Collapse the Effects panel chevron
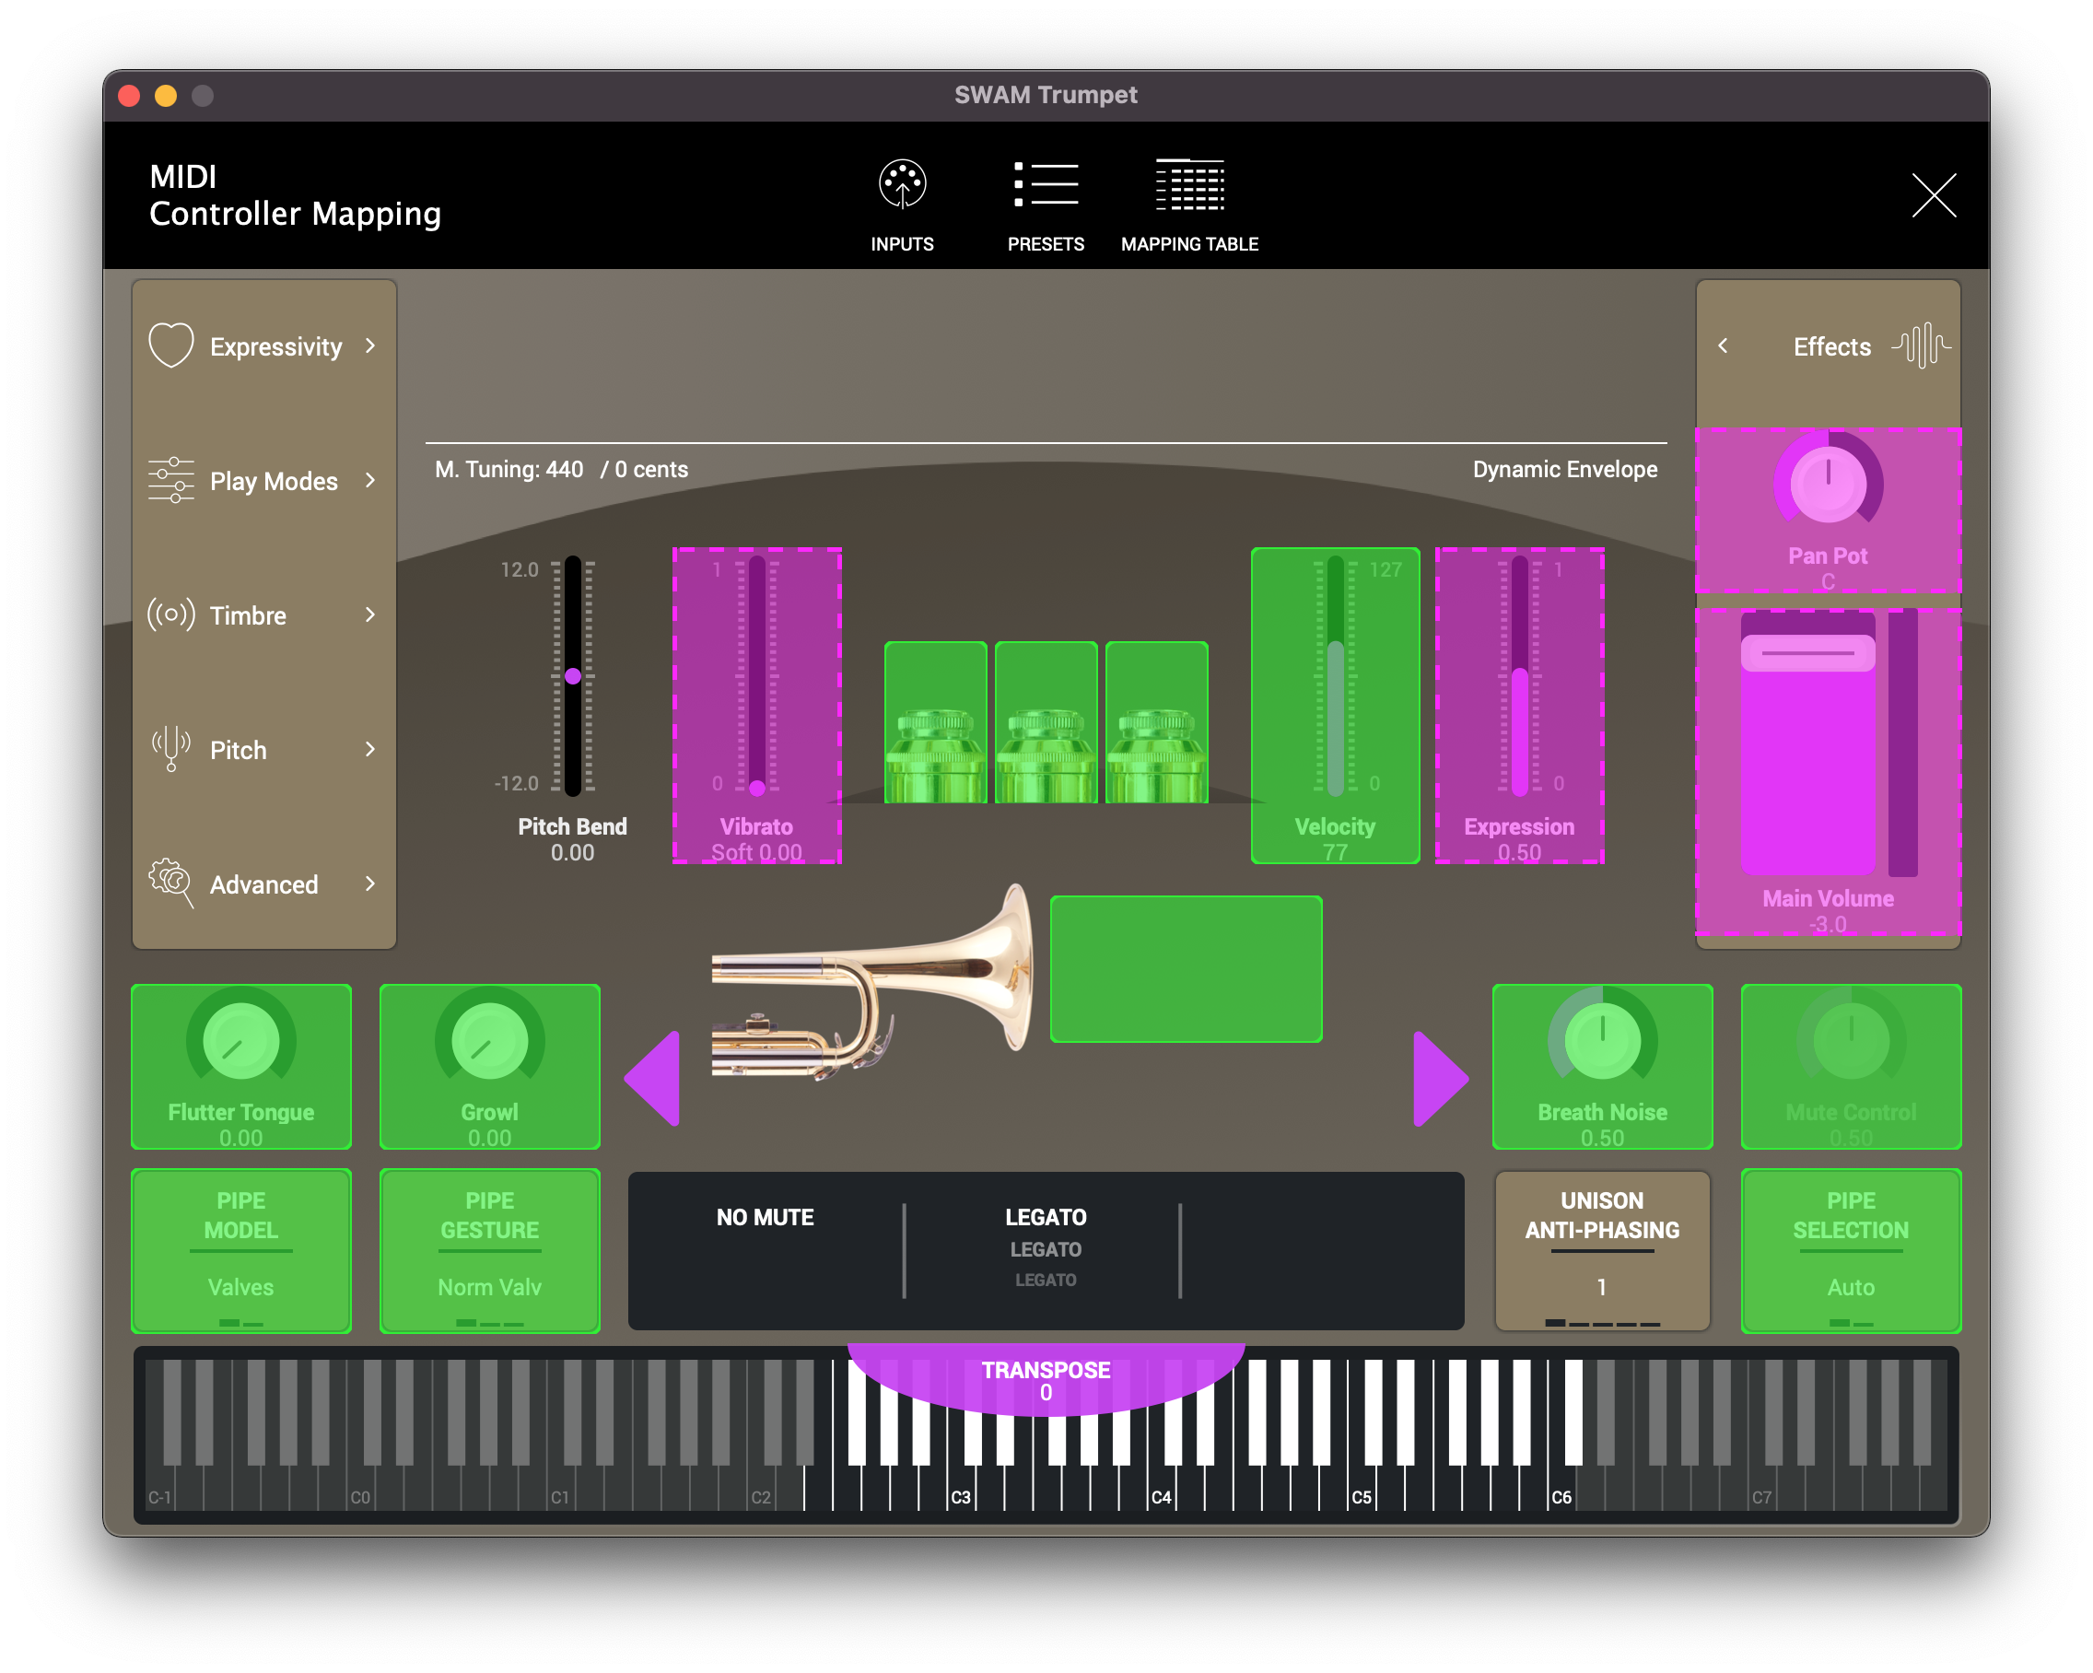Viewport: 2093px width, 1673px height. coord(1722,345)
